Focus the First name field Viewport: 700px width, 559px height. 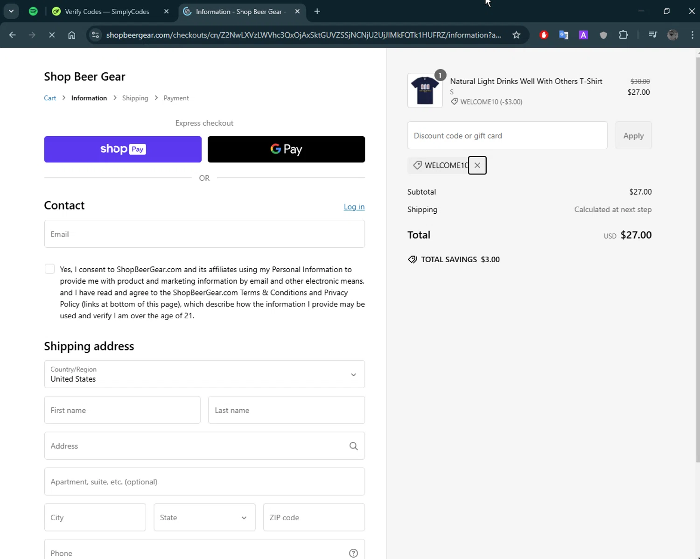(122, 410)
